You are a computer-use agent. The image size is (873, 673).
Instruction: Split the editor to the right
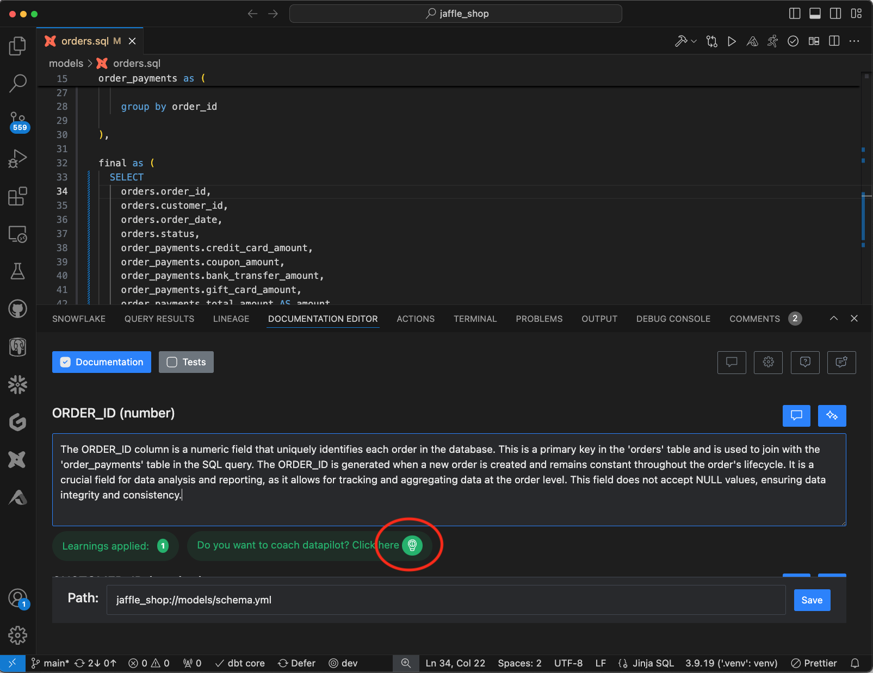point(834,41)
